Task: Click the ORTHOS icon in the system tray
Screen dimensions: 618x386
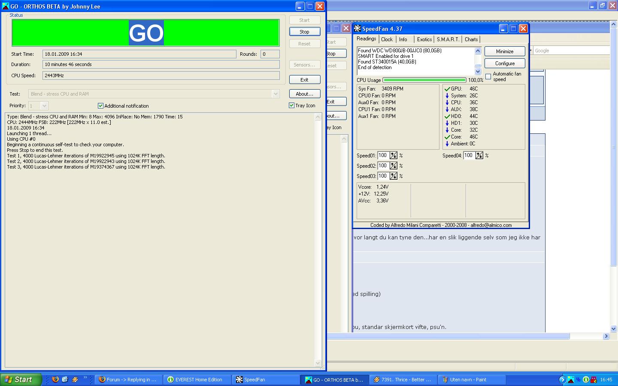Action: coord(571,380)
